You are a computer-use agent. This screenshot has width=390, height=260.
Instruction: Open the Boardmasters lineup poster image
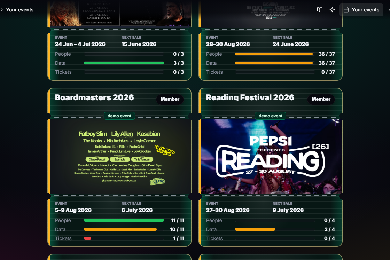pyautogui.click(x=120, y=157)
